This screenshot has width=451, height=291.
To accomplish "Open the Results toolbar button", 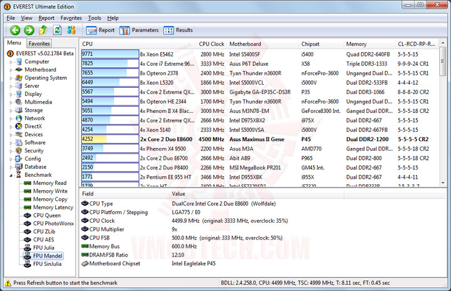I will (x=178, y=30).
